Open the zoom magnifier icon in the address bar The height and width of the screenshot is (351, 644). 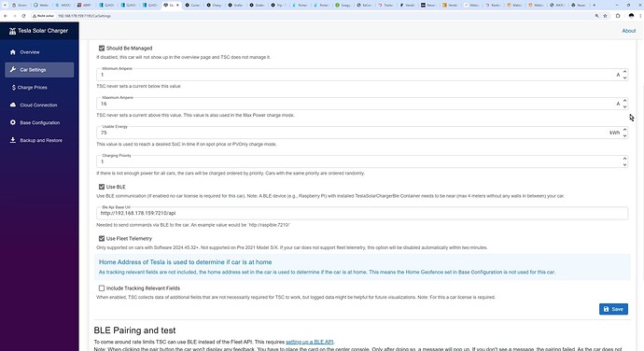click(x=596, y=16)
